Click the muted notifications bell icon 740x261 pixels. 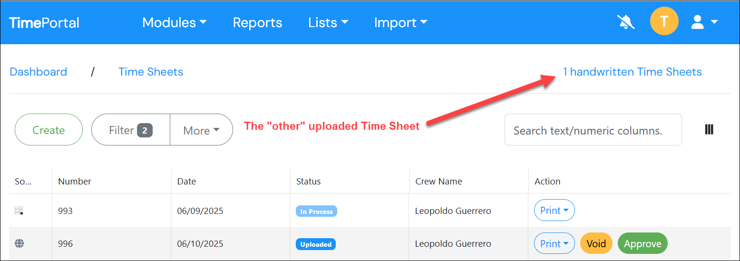pos(626,22)
